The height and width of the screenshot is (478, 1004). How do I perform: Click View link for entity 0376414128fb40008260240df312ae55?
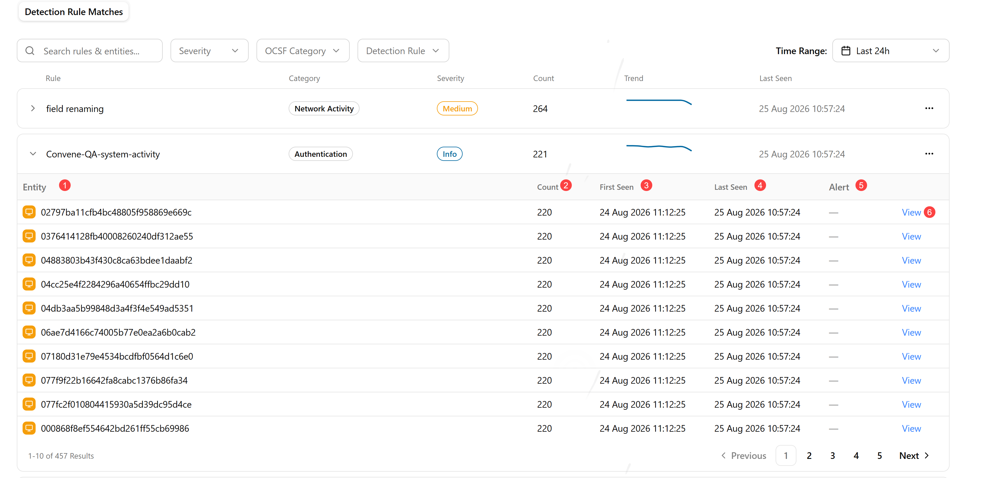[x=911, y=236]
